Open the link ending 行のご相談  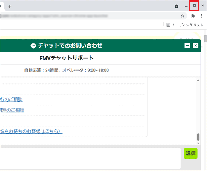pyautogui.click(x=11, y=100)
